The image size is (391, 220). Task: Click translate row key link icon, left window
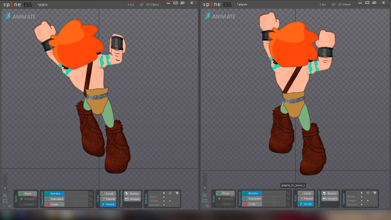pos(90,199)
